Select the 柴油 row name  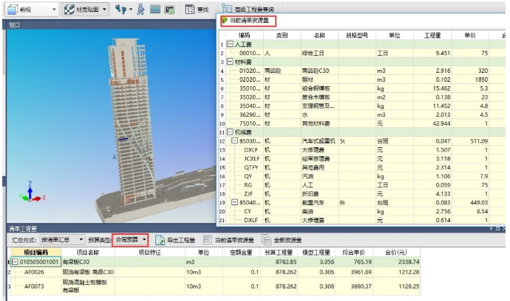[x=320, y=211]
